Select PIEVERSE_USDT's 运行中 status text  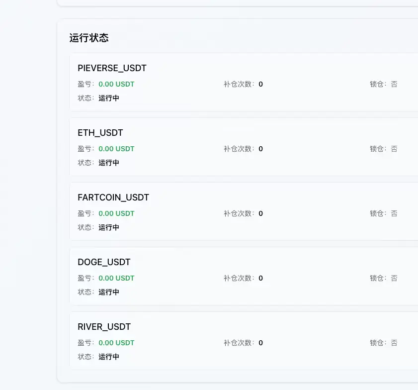click(x=109, y=98)
